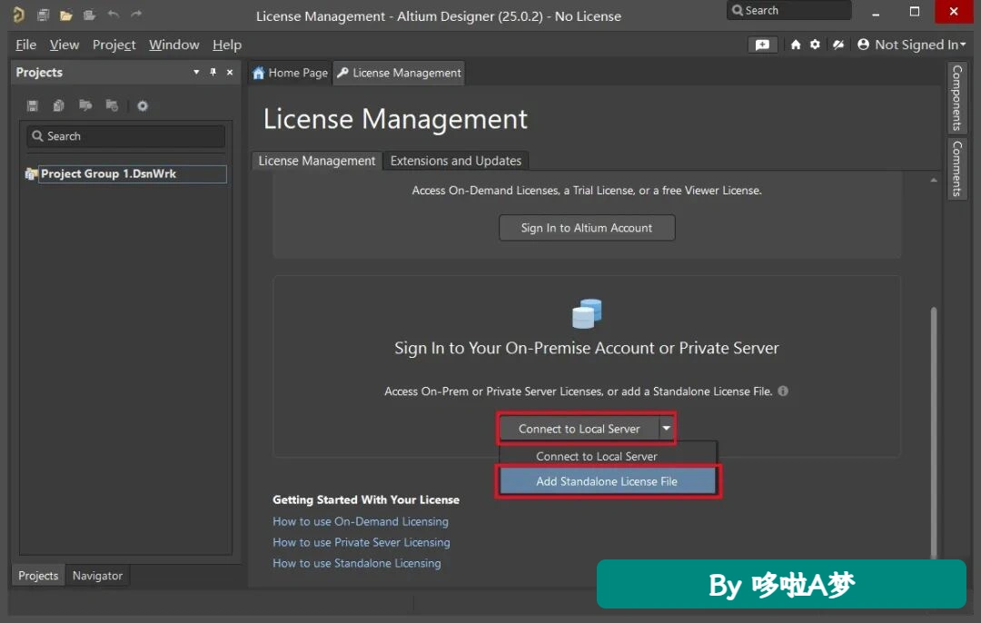Click the notifications icon beside the gear
The height and width of the screenshot is (623, 981).
(838, 44)
